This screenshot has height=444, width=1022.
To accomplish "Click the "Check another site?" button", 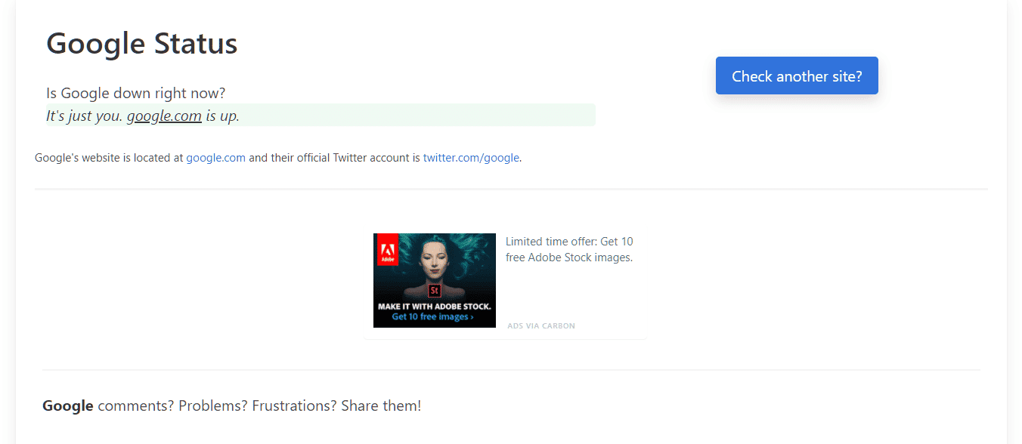I will 797,76.
